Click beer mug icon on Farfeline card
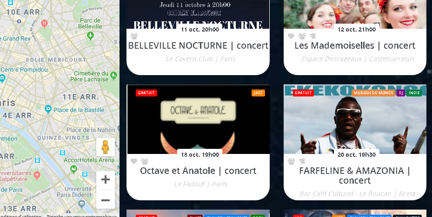Screen dimensions: 432x217 (x=302, y=161)
